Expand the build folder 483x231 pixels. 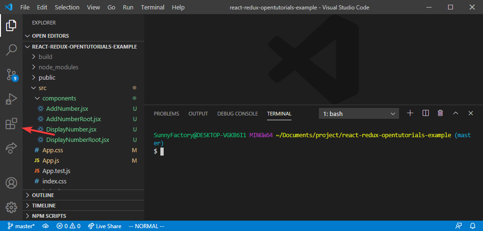click(x=83, y=57)
